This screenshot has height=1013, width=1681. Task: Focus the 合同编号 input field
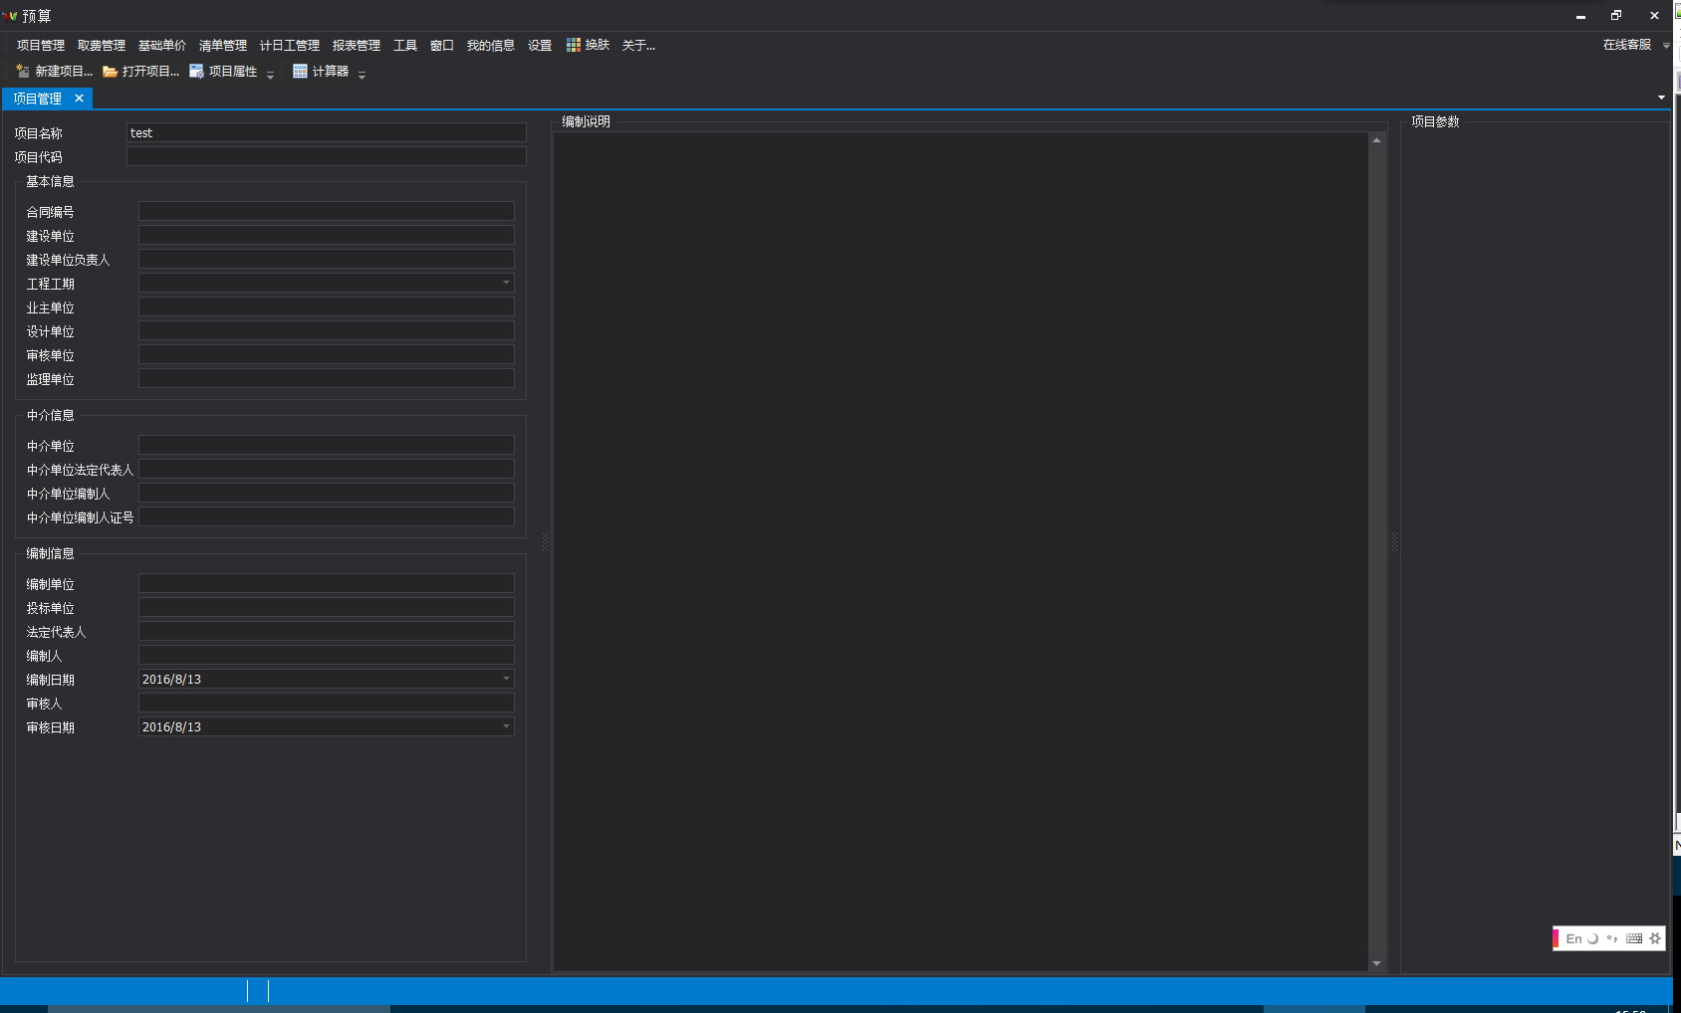pyautogui.click(x=327, y=211)
